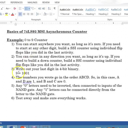Screen dimensions: 128x128
Task: Open Word from the taskbar
Action: (12, 127)
